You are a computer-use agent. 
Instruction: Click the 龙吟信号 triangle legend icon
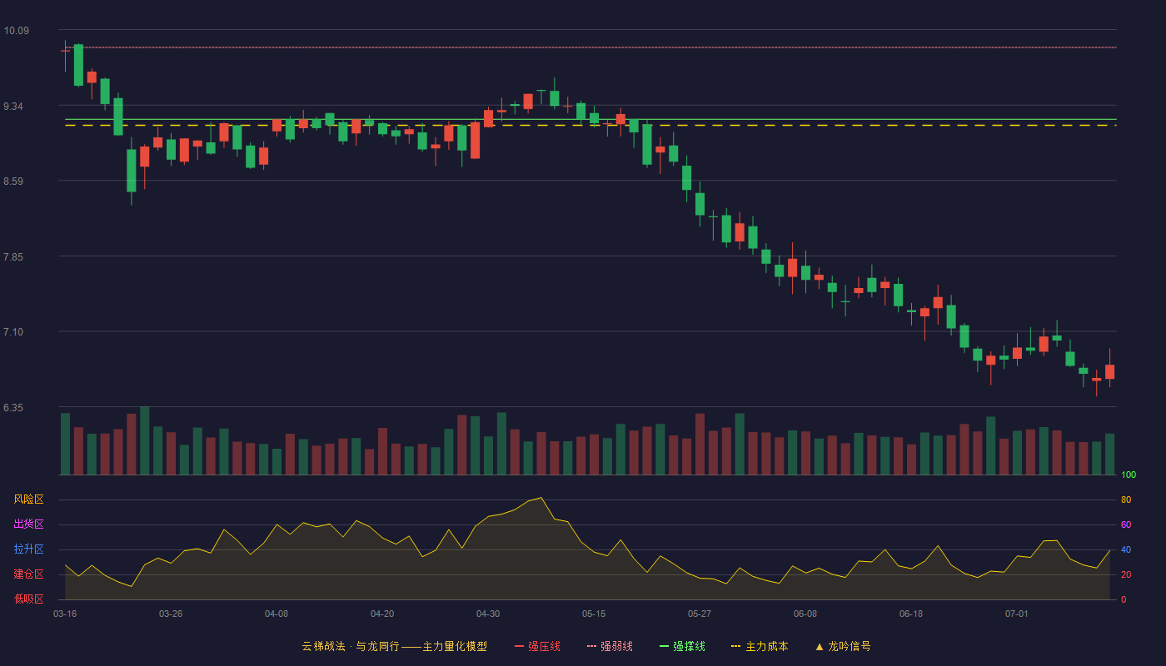(x=819, y=646)
